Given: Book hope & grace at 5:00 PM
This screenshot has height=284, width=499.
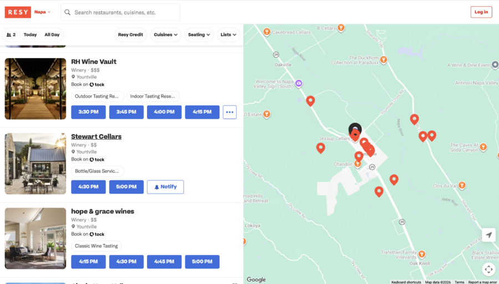Looking at the screenshot, I should [x=202, y=262].
